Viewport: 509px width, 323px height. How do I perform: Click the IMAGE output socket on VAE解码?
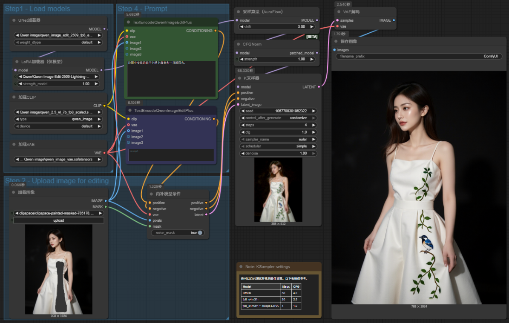tap(394, 20)
